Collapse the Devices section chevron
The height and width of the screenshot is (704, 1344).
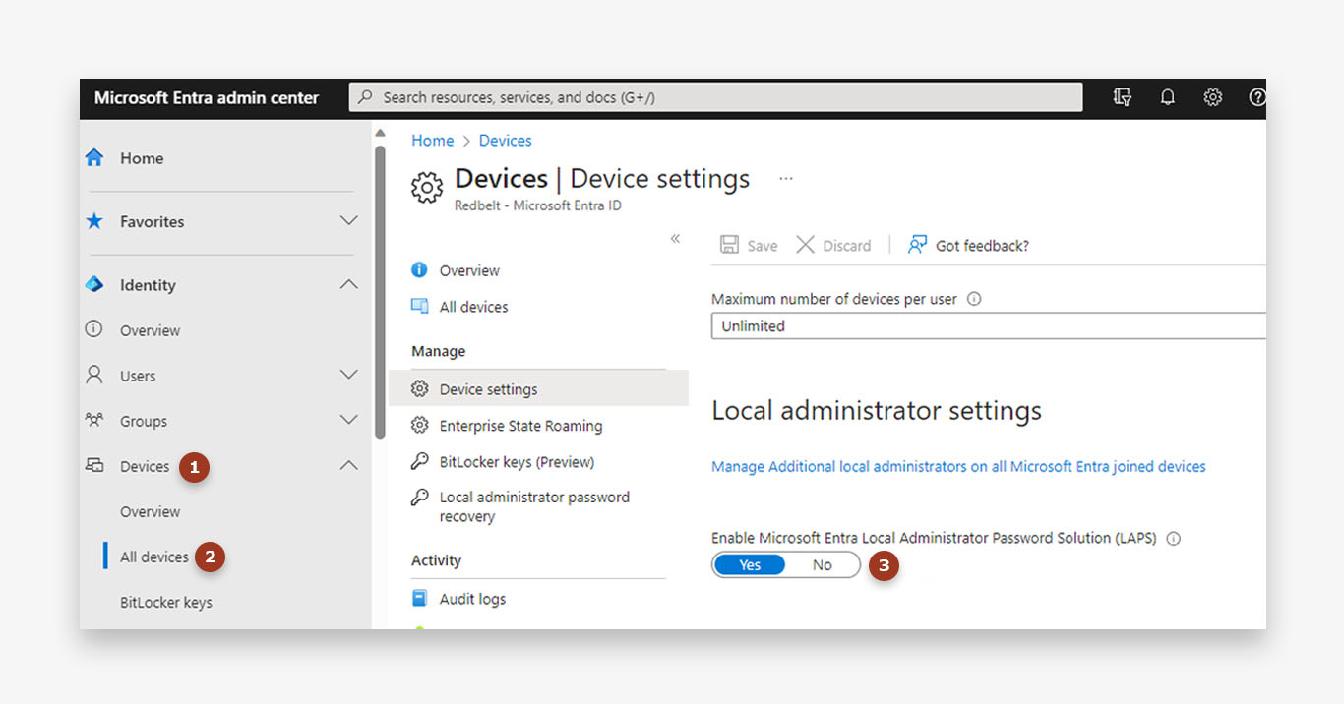(x=348, y=466)
